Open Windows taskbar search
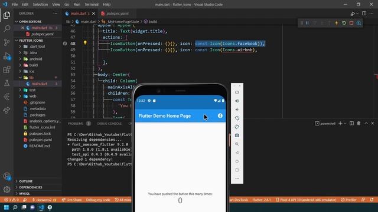Image resolution: width=378 pixels, height=212 pixels. [15, 207]
